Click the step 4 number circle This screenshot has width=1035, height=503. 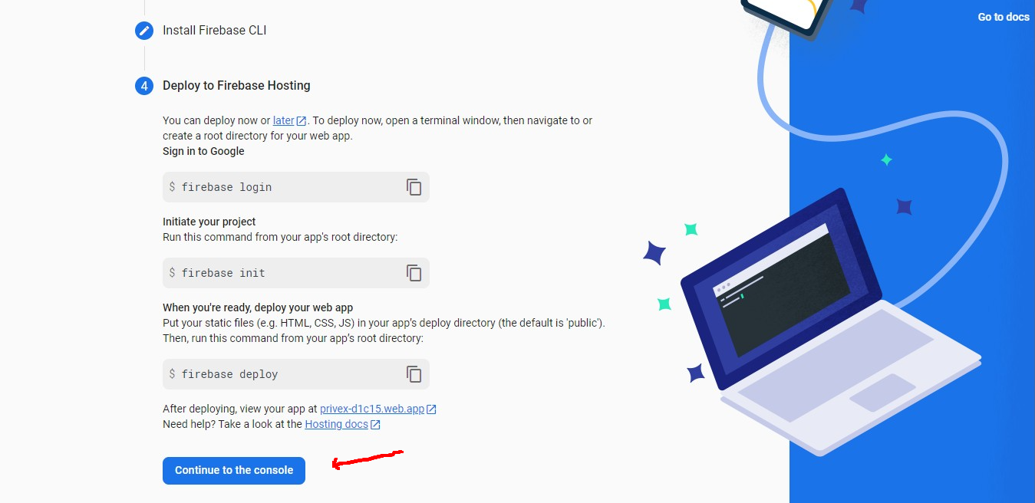(x=144, y=86)
